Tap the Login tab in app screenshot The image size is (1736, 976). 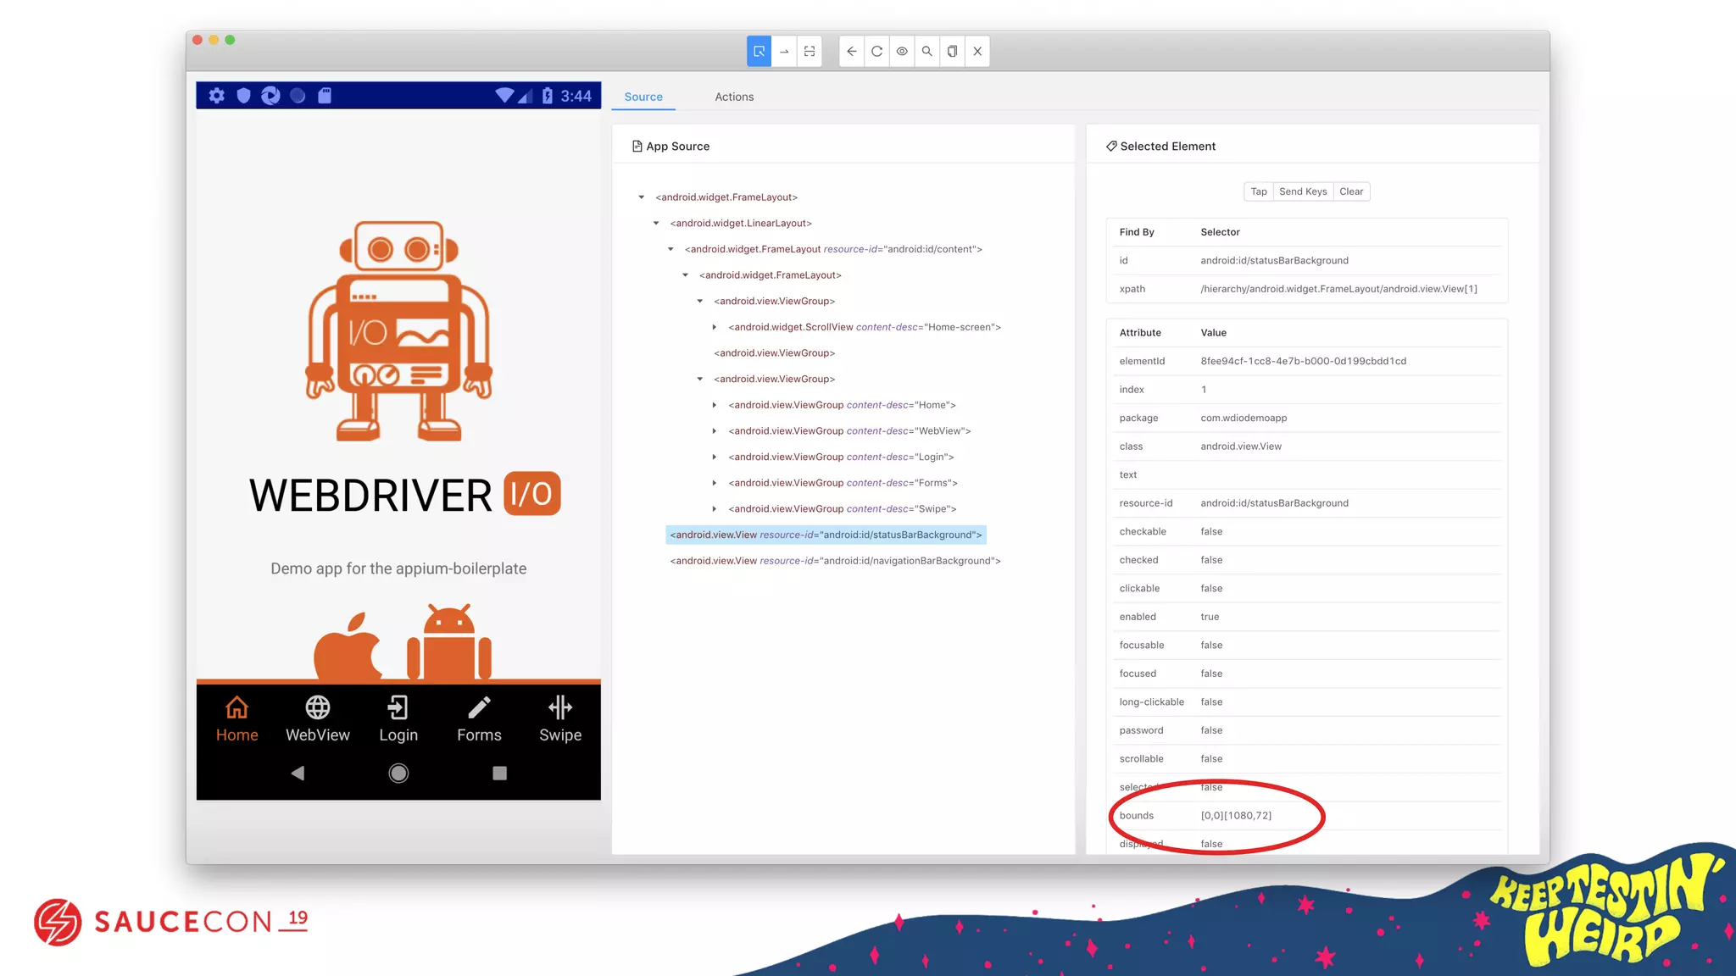pos(398,718)
